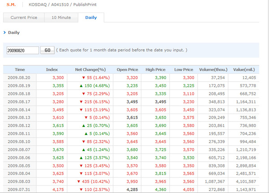
Task: Select the 2009.08.18 date cell
Action: 19,94
